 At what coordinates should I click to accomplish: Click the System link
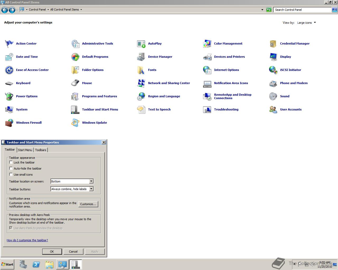[22, 109]
